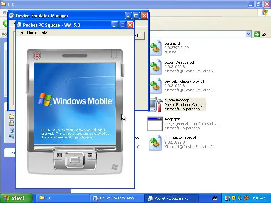Switch to 1.0 folder taskbar button
This screenshot has height=203, width=271.
click(62, 198)
